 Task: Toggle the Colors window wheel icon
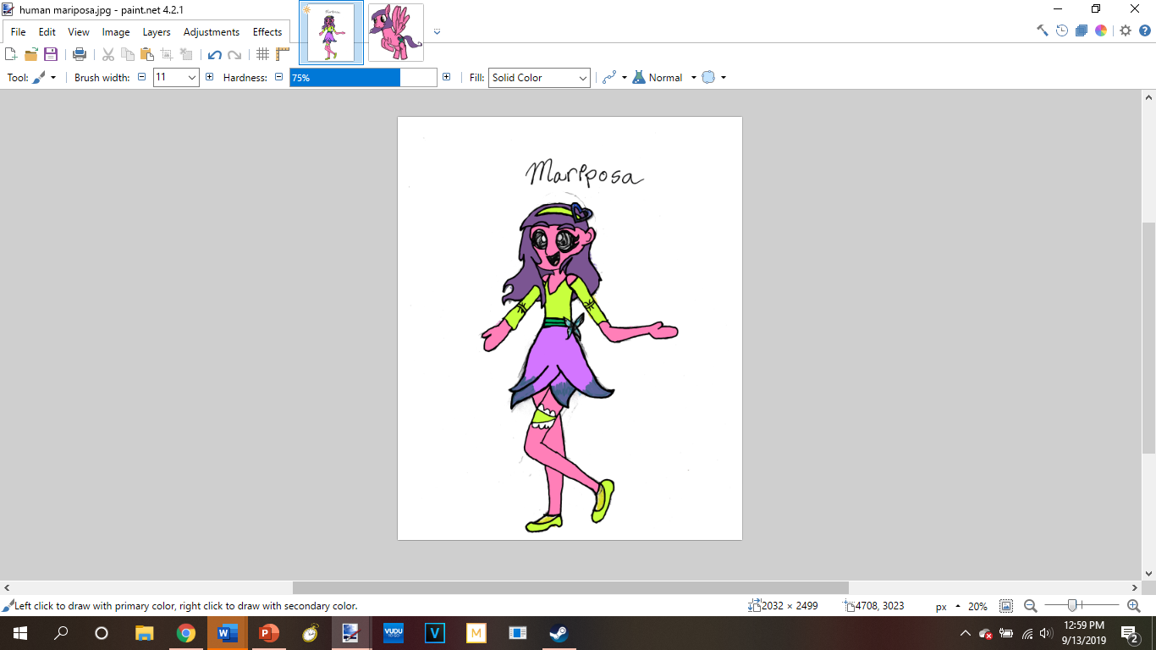[1101, 30]
